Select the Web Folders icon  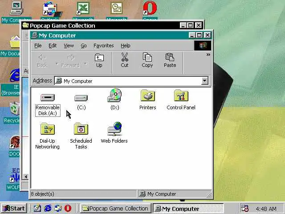tap(114, 129)
